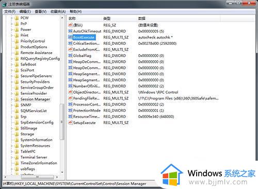Expand the ScsiPort tree node

pos(12,70)
